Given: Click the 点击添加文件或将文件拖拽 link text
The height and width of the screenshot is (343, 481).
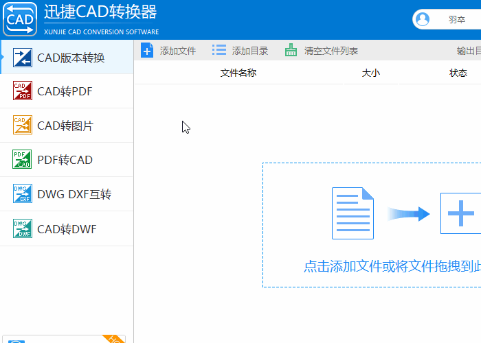Looking at the screenshot, I should point(392,266).
